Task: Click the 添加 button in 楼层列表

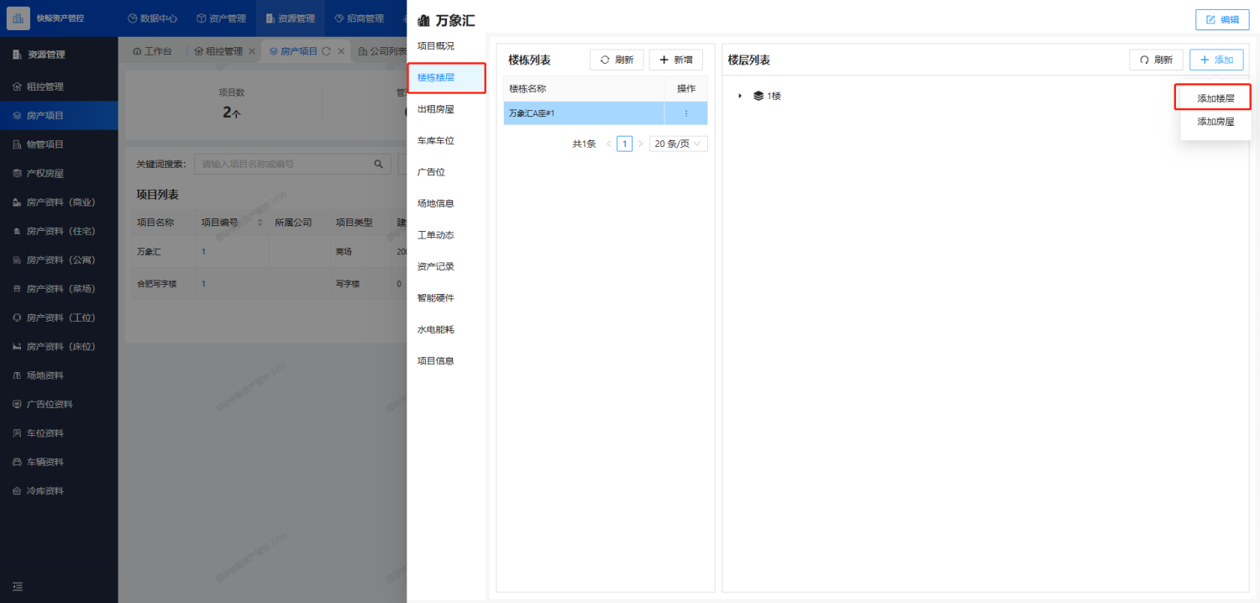Action: pos(1216,60)
